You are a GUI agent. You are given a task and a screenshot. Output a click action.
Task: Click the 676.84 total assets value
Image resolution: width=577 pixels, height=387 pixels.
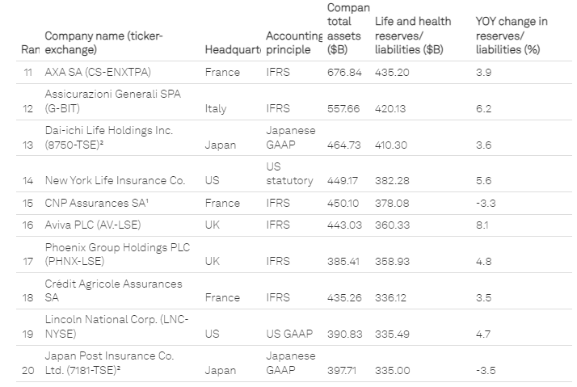[343, 73]
